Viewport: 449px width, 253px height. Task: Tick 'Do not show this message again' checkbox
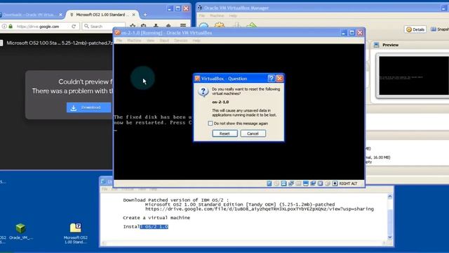210,124
